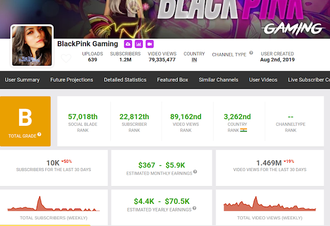This screenshot has width=330, height=226.
Task: Click the purple cloud download icon
Action: (128, 44)
